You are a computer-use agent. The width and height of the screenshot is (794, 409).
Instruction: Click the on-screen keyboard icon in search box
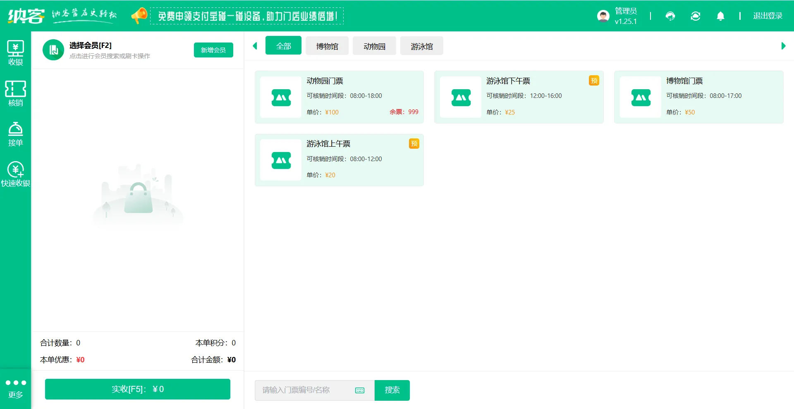(360, 390)
